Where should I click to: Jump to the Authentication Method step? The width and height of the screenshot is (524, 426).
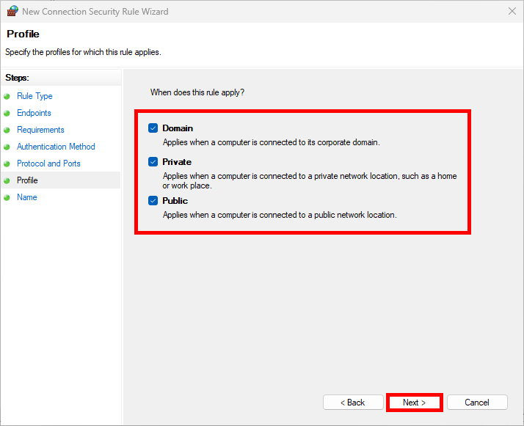pos(56,147)
